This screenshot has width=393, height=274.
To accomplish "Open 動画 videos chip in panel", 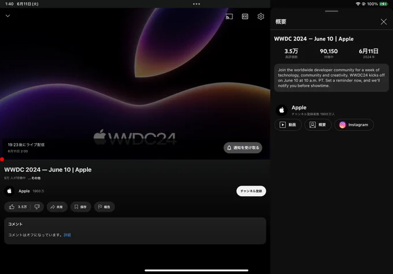I will pyautogui.click(x=288, y=125).
